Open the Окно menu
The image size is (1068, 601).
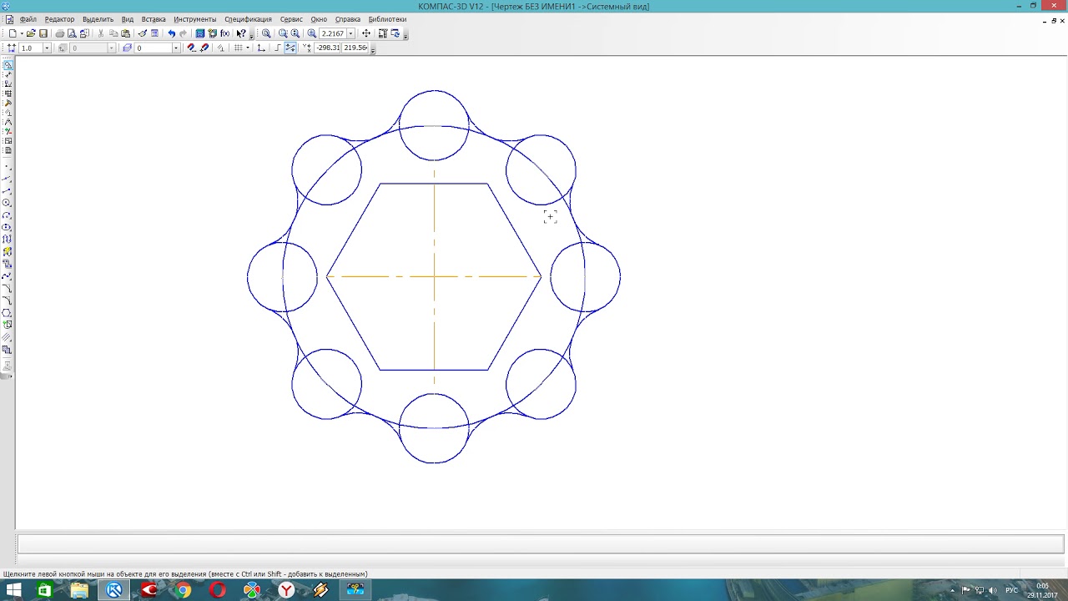click(319, 18)
